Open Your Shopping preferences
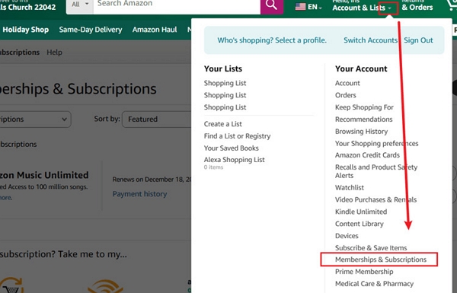Image resolution: width=457 pixels, height=293 pixels. coord(376,143)
